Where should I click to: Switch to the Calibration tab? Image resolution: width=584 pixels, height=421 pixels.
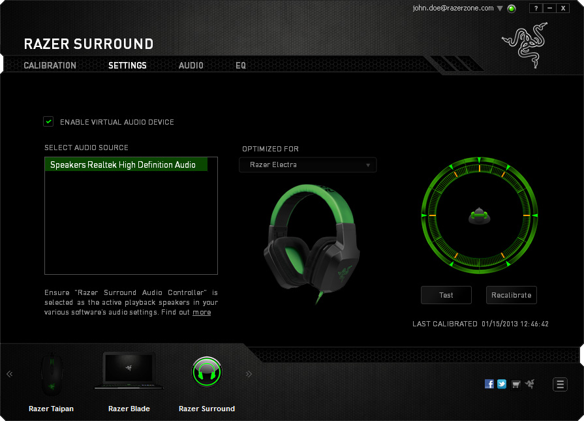click(50, 65)
